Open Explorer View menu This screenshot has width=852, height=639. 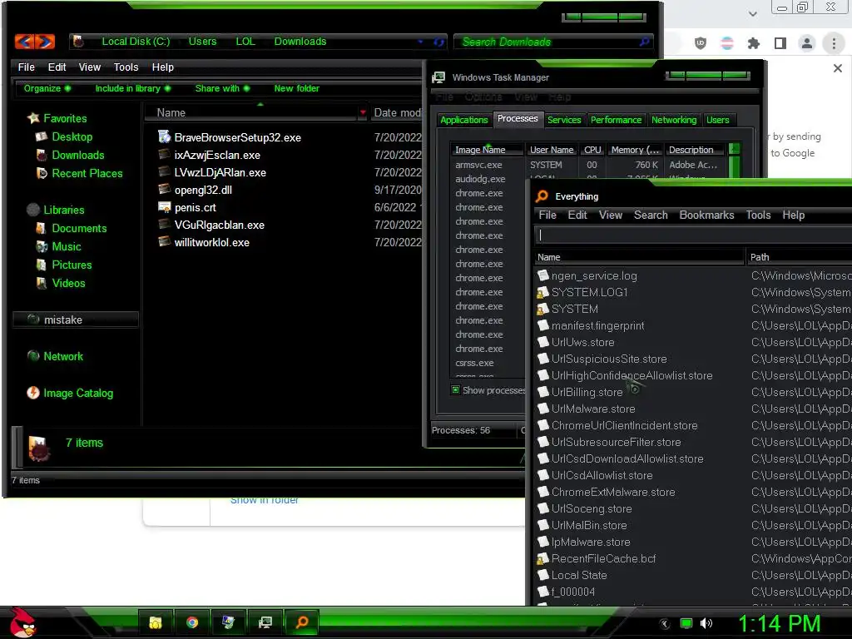pos(89,67)
